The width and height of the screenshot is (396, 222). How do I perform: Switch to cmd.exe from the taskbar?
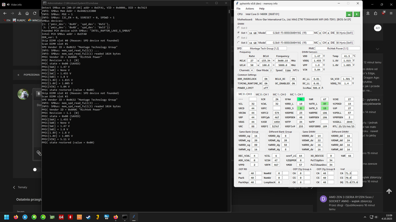pos(125,217)
